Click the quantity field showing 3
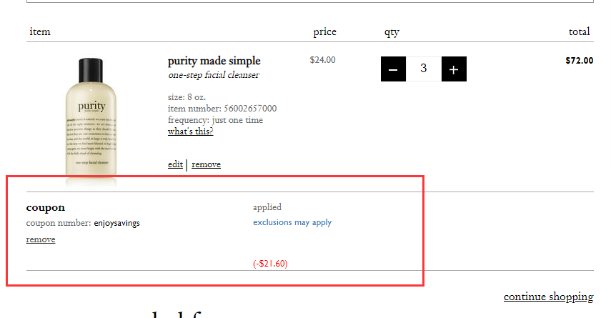The height and width of the screenshot is (318, 611). 424,69
